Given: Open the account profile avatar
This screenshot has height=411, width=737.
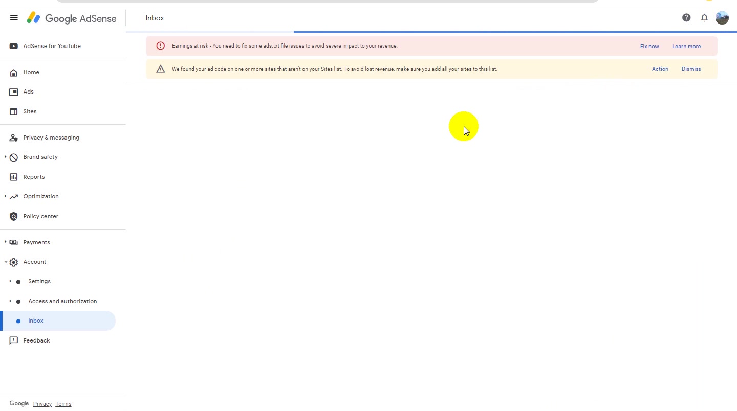Looking at the screenshot, I should pos(722,18).
